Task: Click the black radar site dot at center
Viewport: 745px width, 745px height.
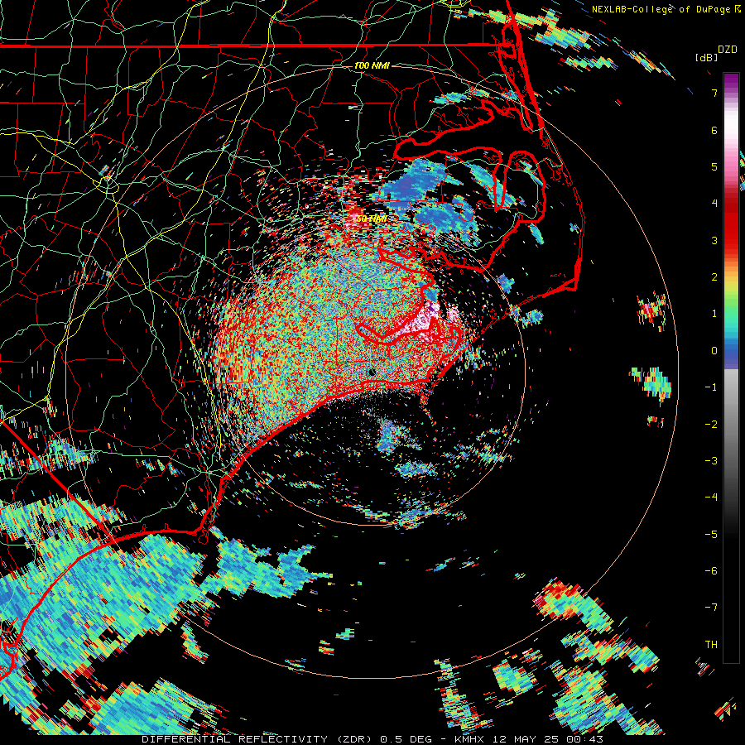Action: click(372, 372)
